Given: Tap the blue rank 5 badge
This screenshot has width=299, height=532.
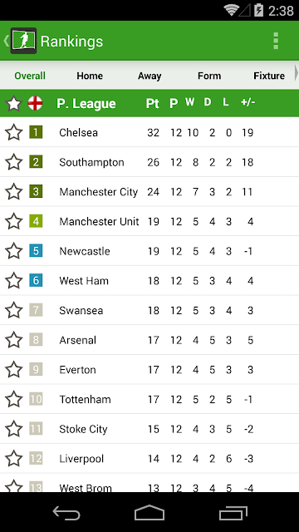Looking at the screenshot, I should [x=36, y=251].
